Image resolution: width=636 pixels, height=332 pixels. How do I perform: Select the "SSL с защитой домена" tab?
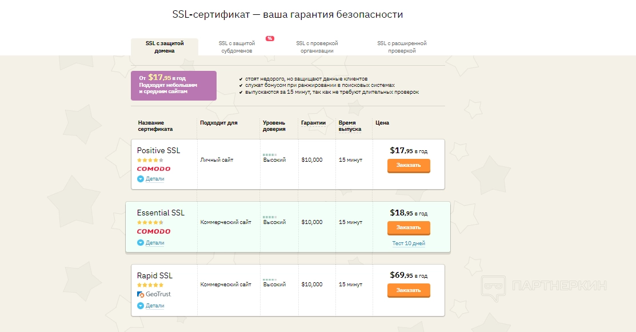[x=165, y=47]
